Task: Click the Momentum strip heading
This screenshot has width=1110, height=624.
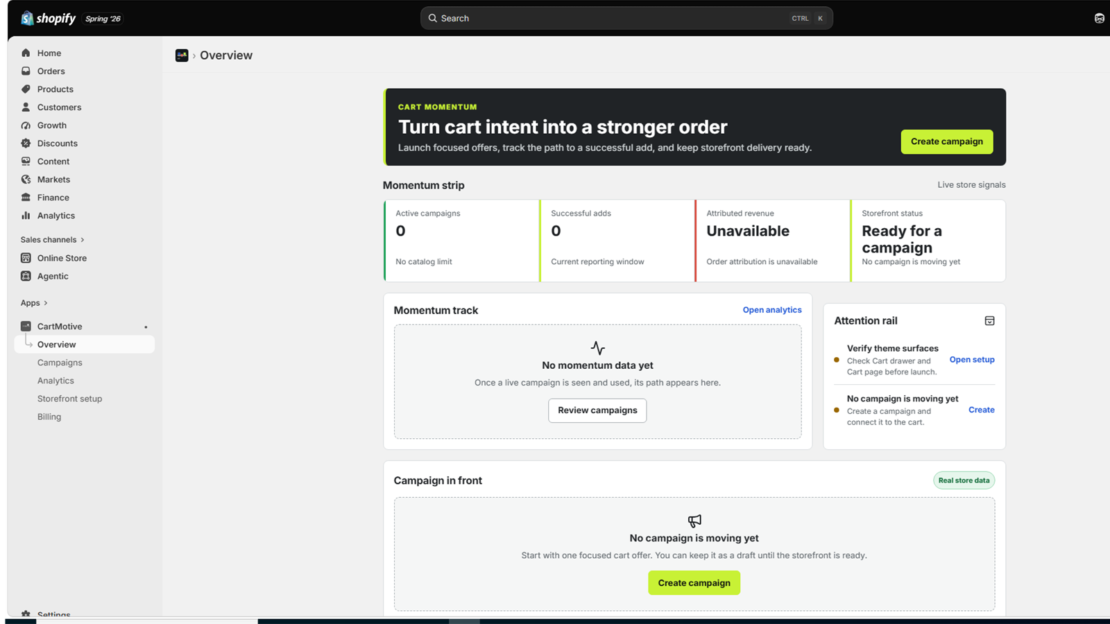Action: click(424, 185)
